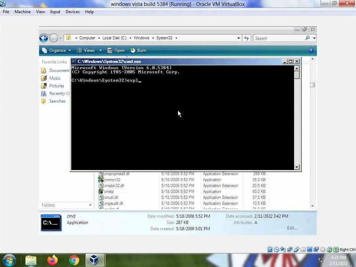Click the Views toolbar button
This screenshot has width=356, height=267.
pyautogui.click(x=86, y=50)
